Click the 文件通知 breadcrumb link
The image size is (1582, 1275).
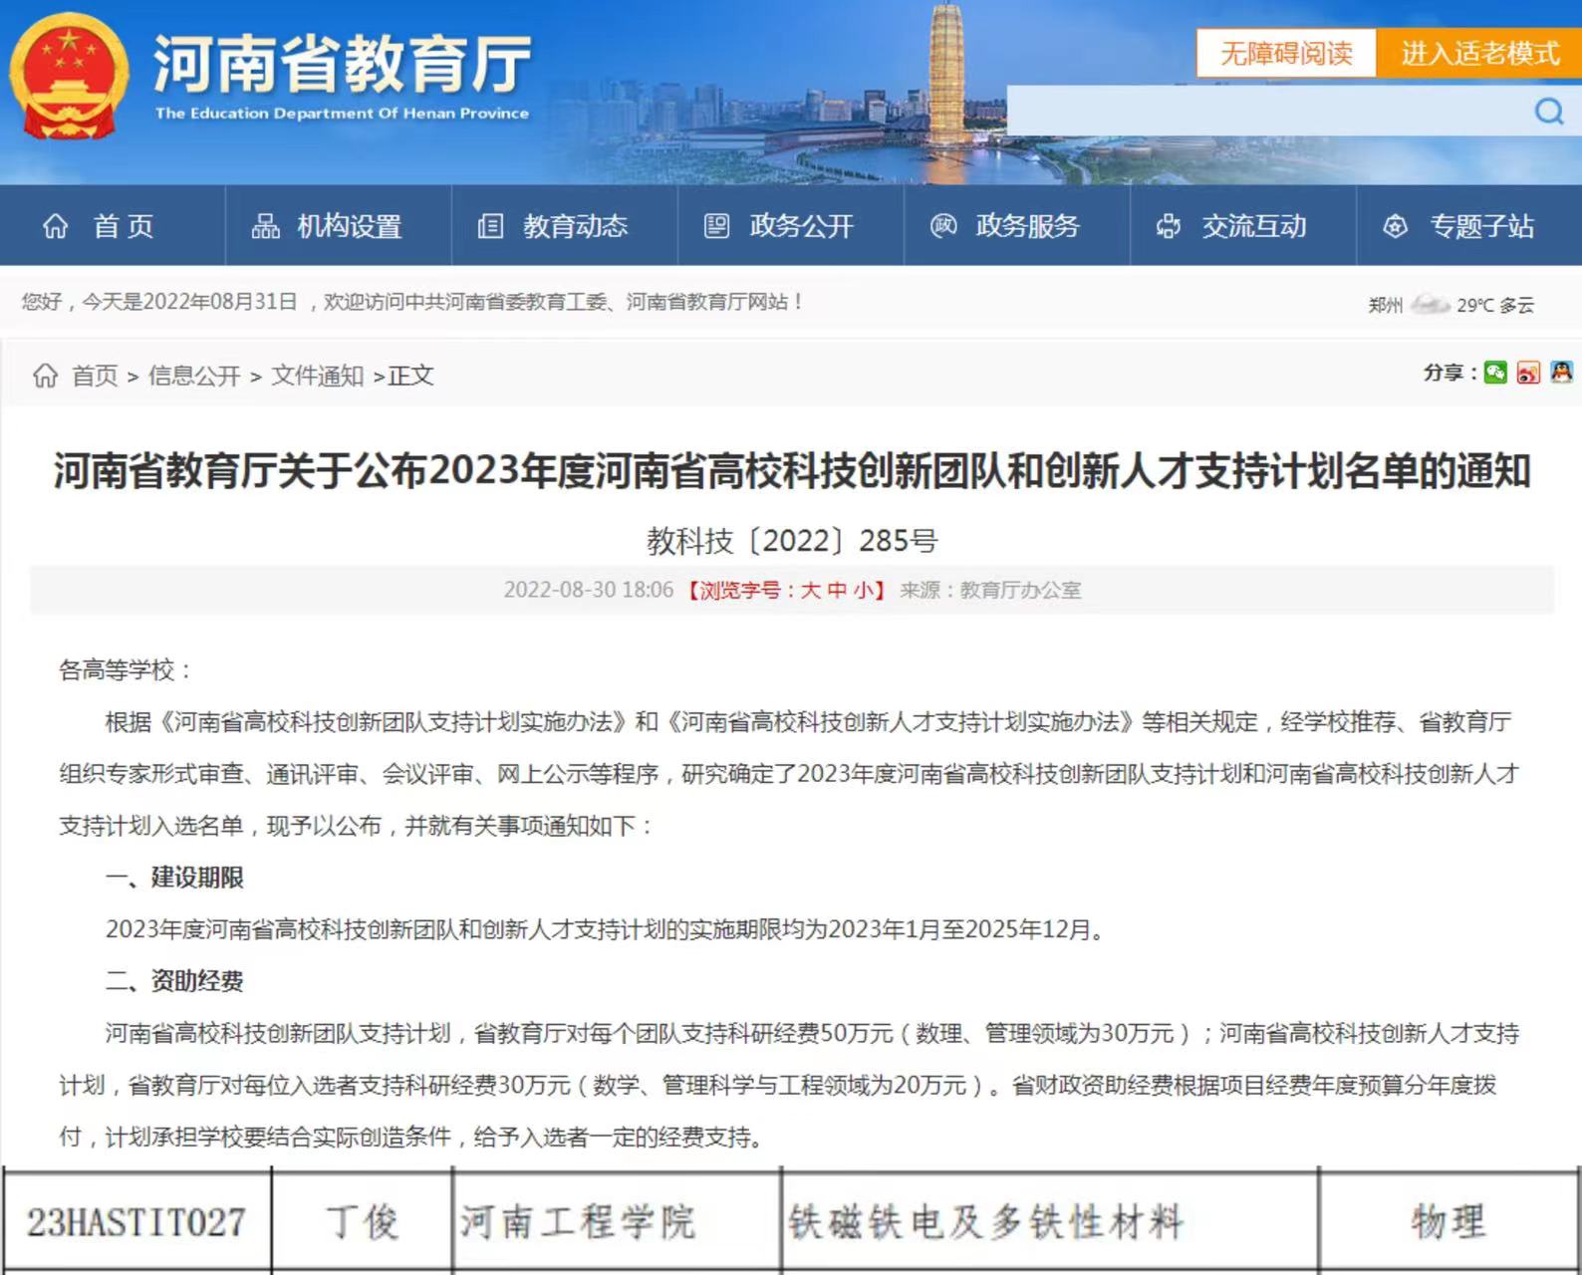[x=318, y=376]
